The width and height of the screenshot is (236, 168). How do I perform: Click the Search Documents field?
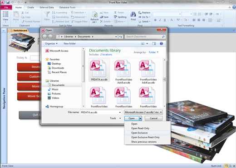145,37
